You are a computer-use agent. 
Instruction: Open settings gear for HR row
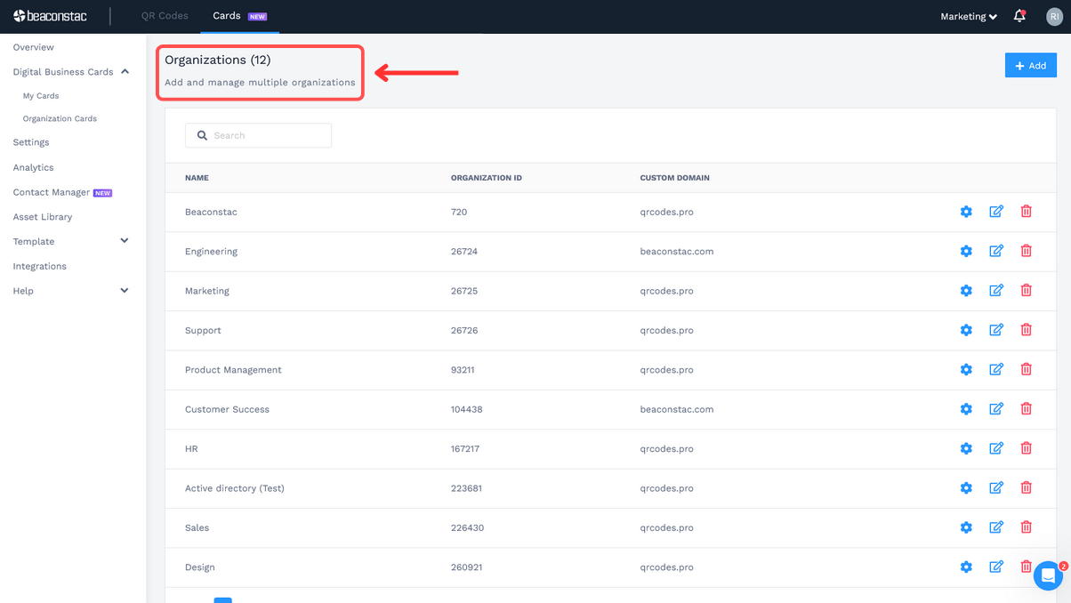[x=966, y=448]
